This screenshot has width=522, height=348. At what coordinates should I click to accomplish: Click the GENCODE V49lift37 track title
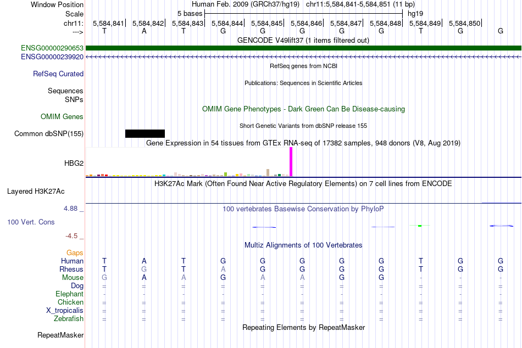point(303,40)
